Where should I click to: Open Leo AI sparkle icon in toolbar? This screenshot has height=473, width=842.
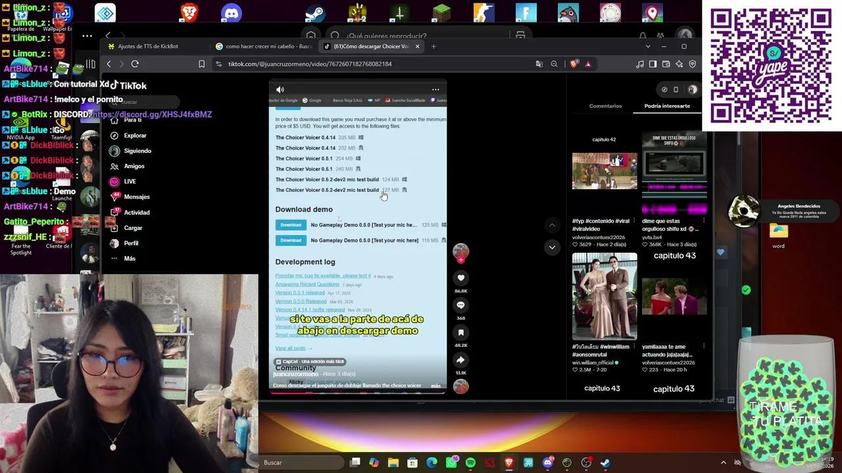coord(679,64)
